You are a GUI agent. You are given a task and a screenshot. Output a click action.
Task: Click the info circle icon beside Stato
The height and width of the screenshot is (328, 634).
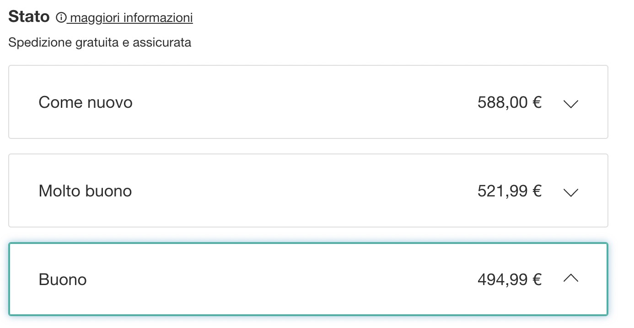tap(61, 18)
